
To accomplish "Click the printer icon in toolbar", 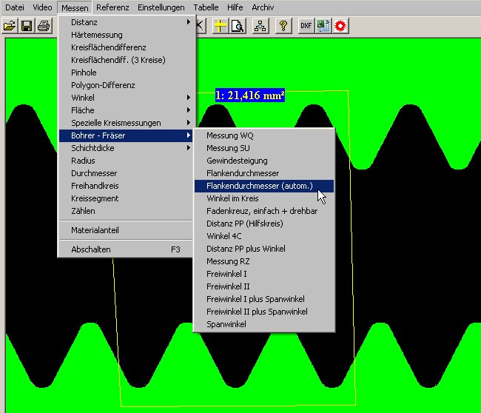I will coord(44,26).
